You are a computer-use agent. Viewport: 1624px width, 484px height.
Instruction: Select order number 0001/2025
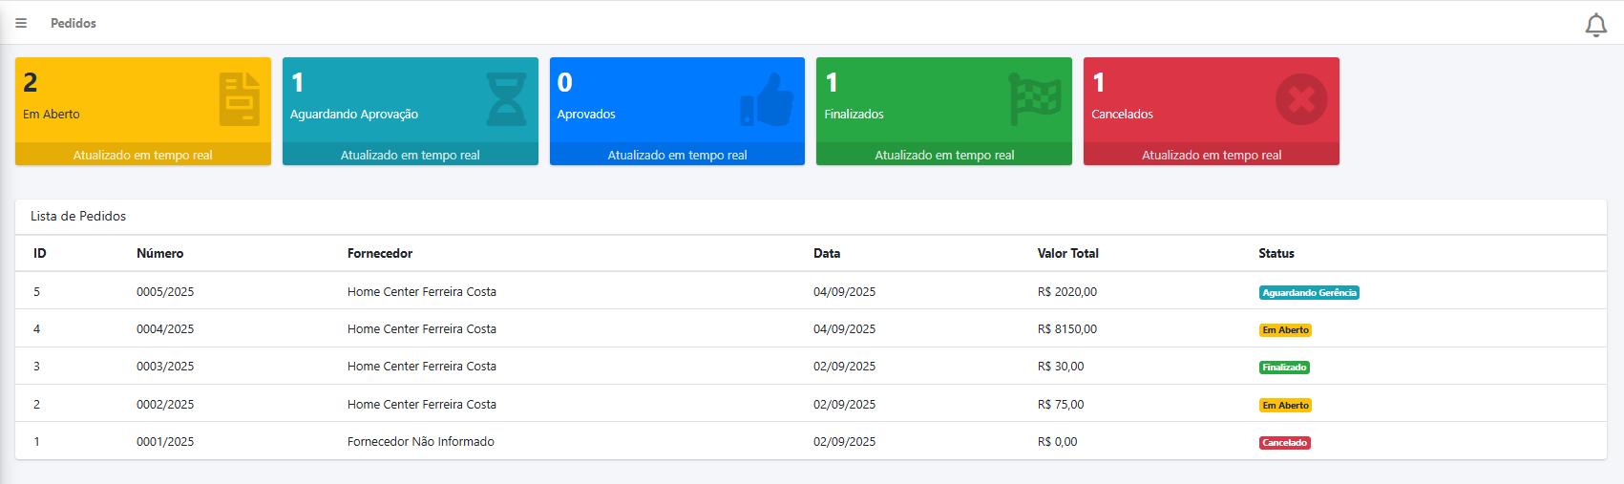pyautogui.click(x=165, y=442)
